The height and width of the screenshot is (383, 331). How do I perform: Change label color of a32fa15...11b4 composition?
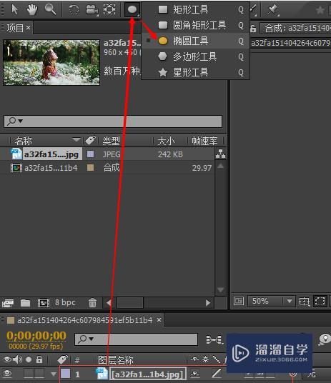pos(91,167)
